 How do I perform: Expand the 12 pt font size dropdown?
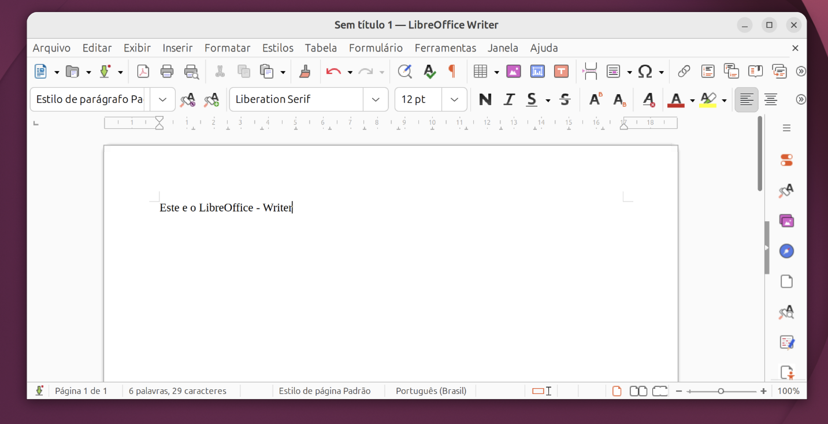tap(454, 100)
